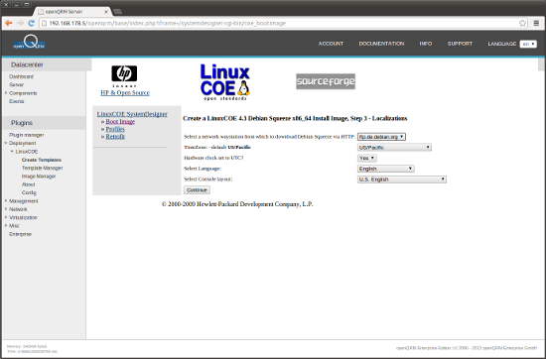Image resolution: width=546 pixels, height=359 pixels.
Task: Select Create Templates in the sidebar
Action: pos(42,160)
